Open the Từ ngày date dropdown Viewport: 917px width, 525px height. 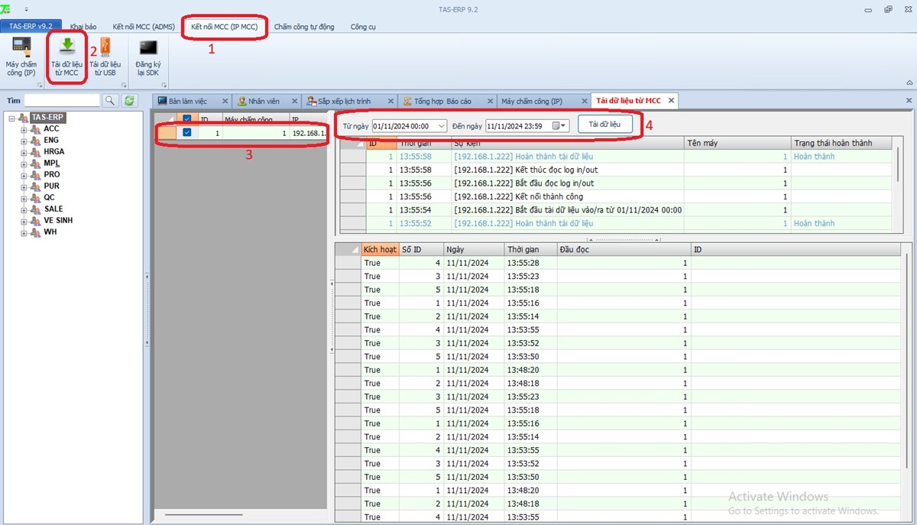pyautogui.click(x=442, y=126)
